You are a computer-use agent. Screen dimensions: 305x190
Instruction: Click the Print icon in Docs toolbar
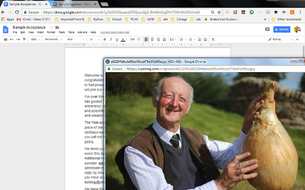pyautogui.click(x=4, y=39)
